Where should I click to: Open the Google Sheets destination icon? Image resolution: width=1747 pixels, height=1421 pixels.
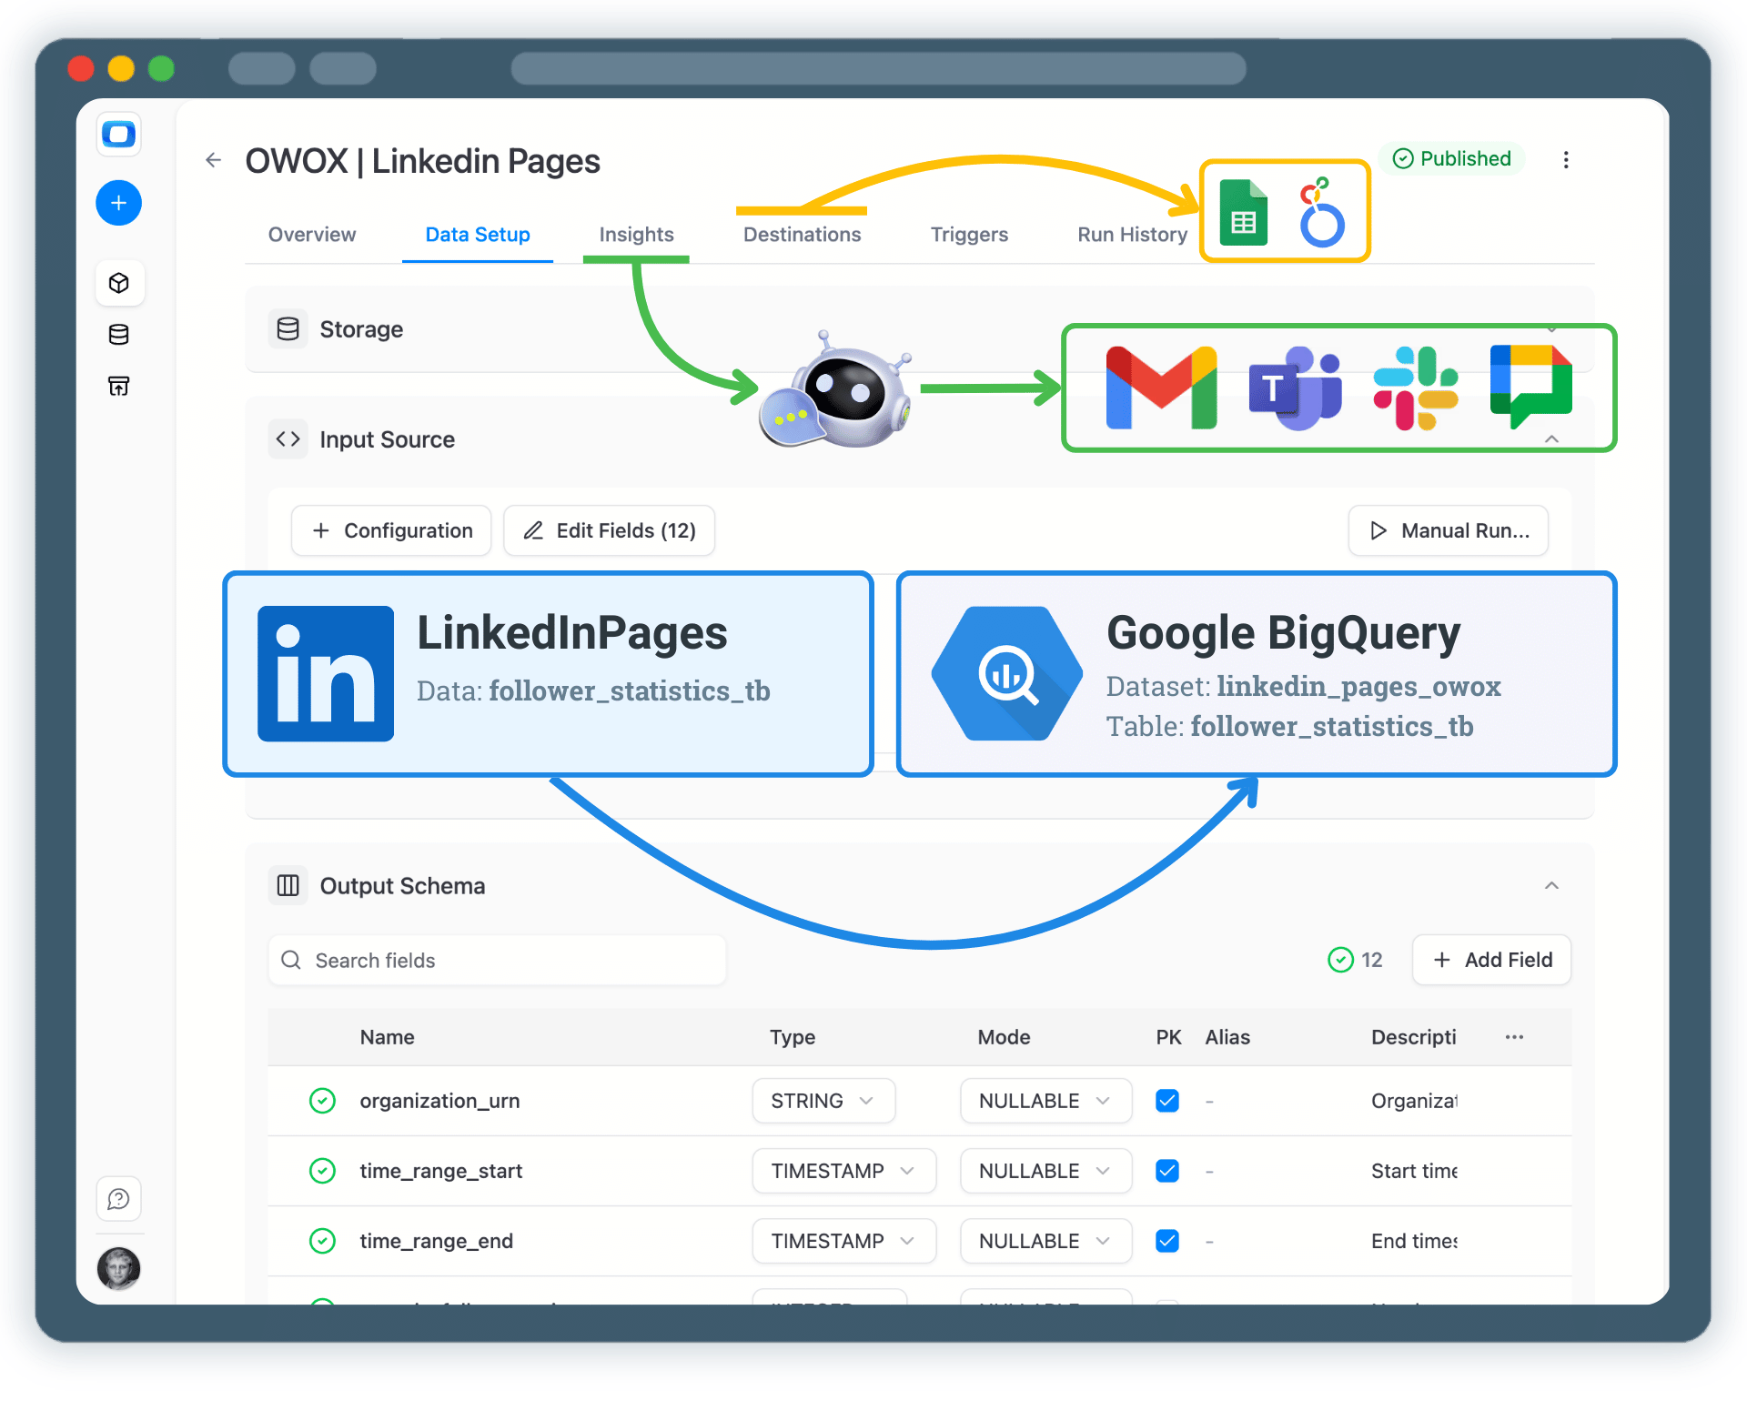click(x=1245, y=211)
